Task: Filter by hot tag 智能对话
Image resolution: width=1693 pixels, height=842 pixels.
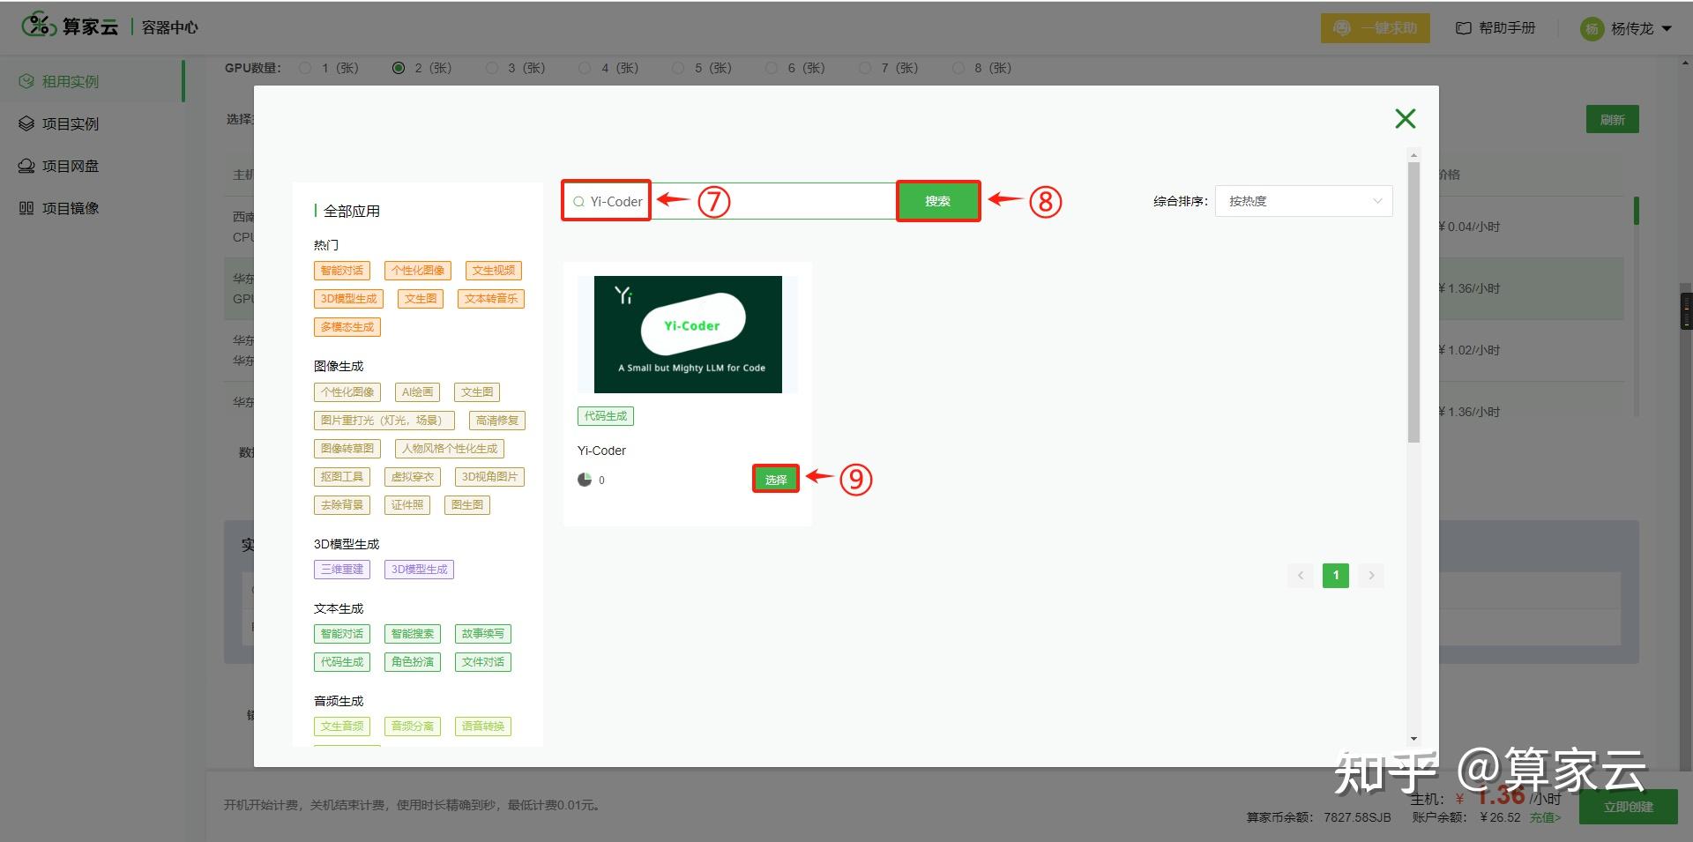Action: coord(342,271)
